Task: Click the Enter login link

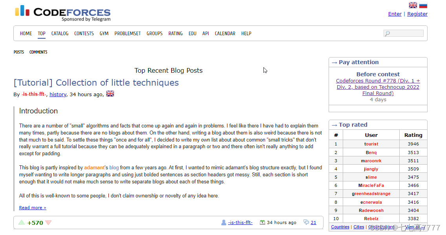Action: coord(395,14)
